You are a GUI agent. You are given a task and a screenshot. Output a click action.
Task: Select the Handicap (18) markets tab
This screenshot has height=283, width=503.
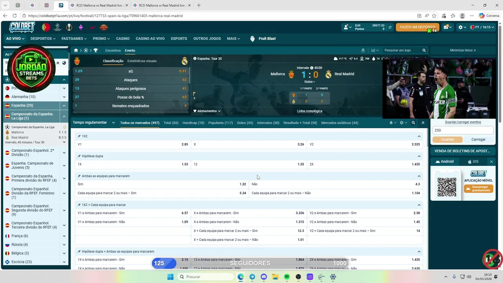coord(193,123)
